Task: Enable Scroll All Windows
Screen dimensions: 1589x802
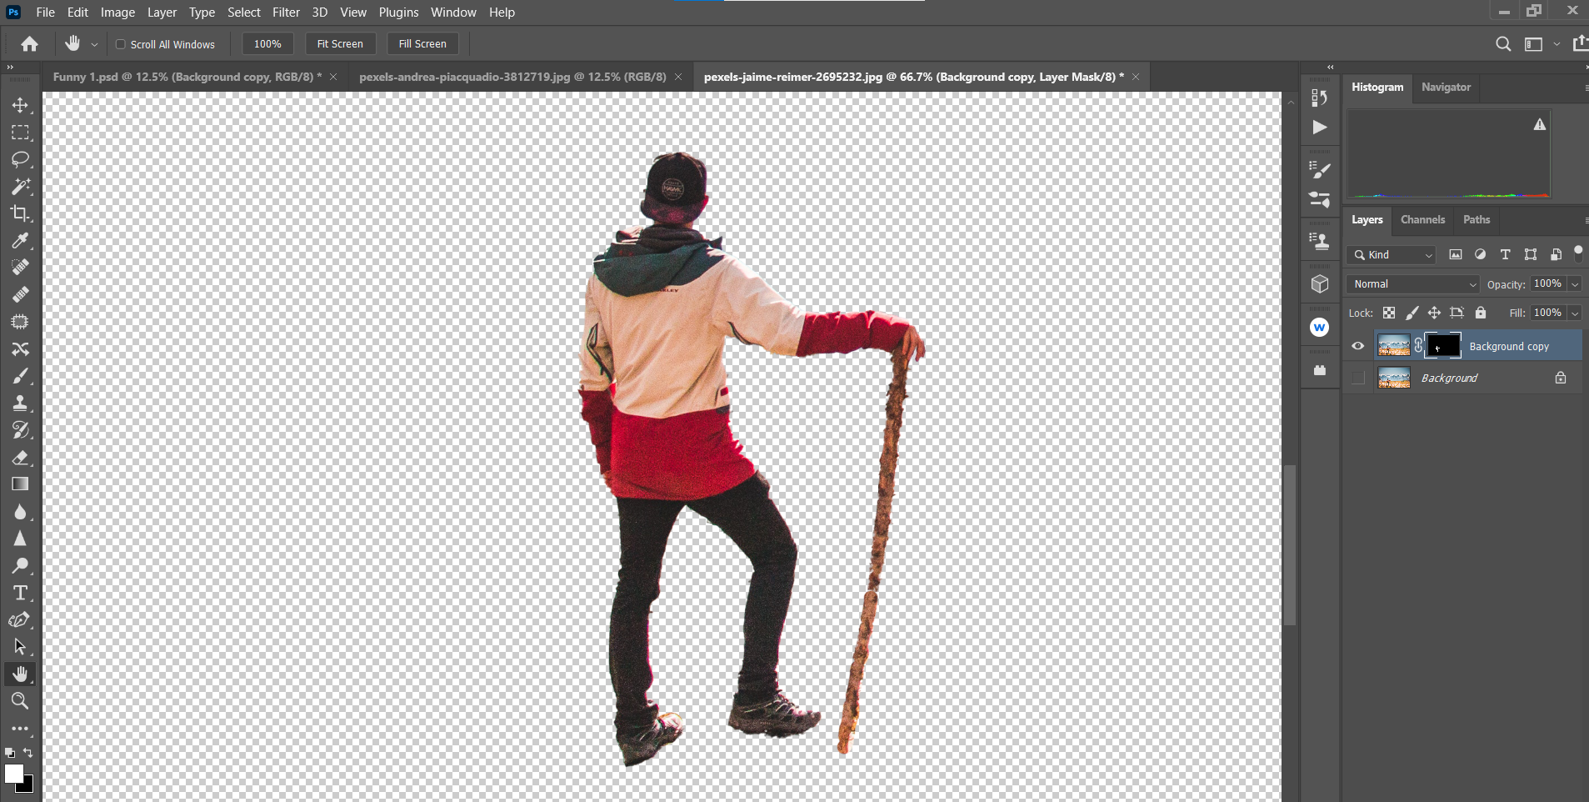Action: (x=120, y=43)
